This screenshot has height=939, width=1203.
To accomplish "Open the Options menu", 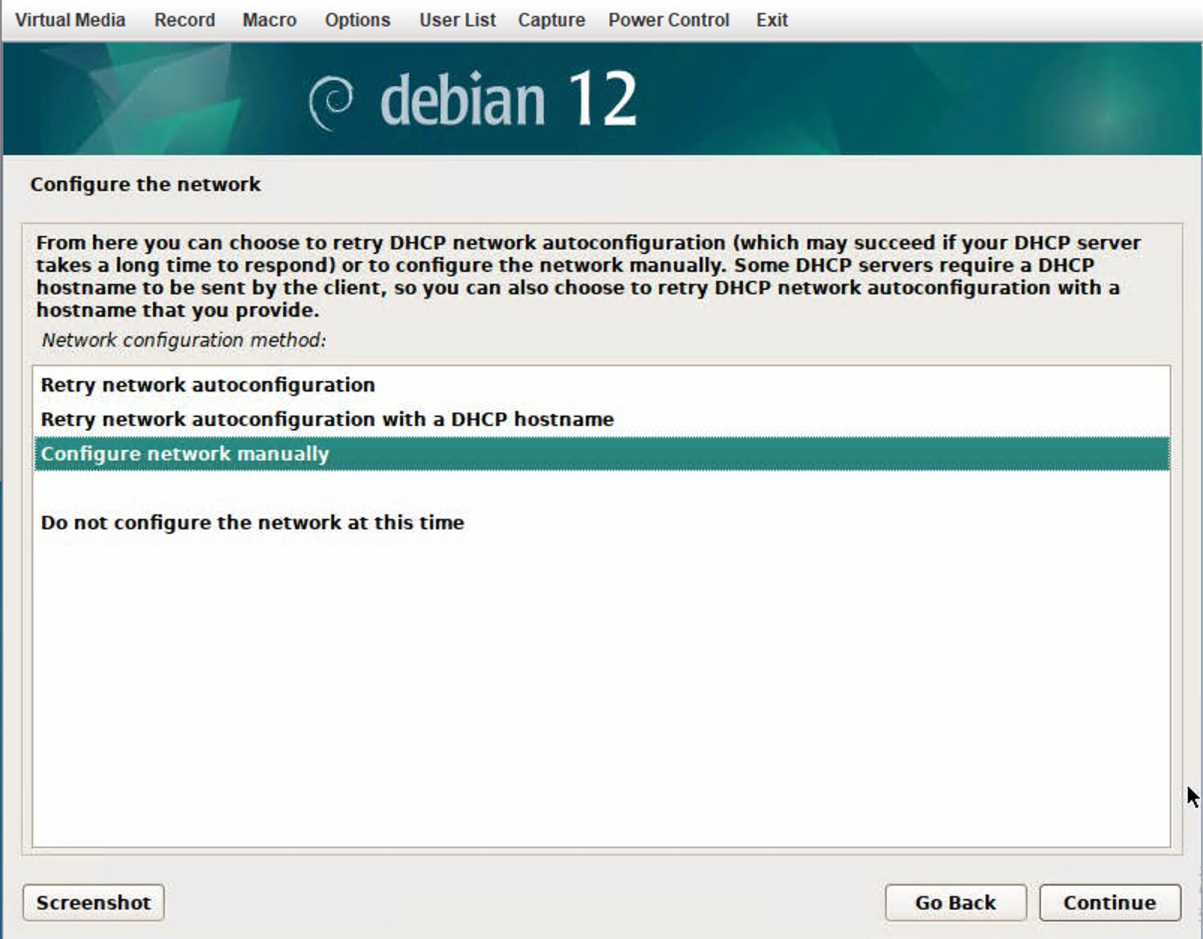I will (x=357, y=20).
